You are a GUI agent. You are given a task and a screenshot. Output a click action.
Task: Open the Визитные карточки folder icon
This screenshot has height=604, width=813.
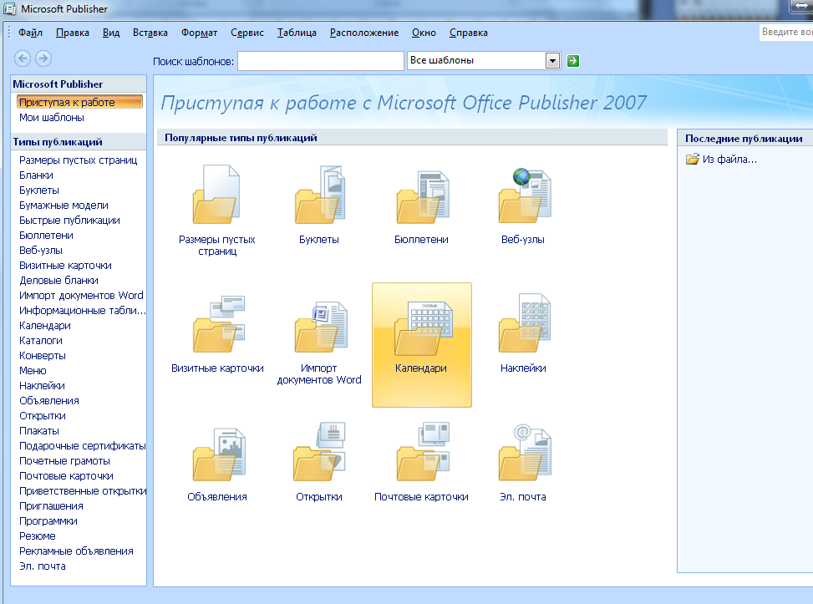click(218, 324)
